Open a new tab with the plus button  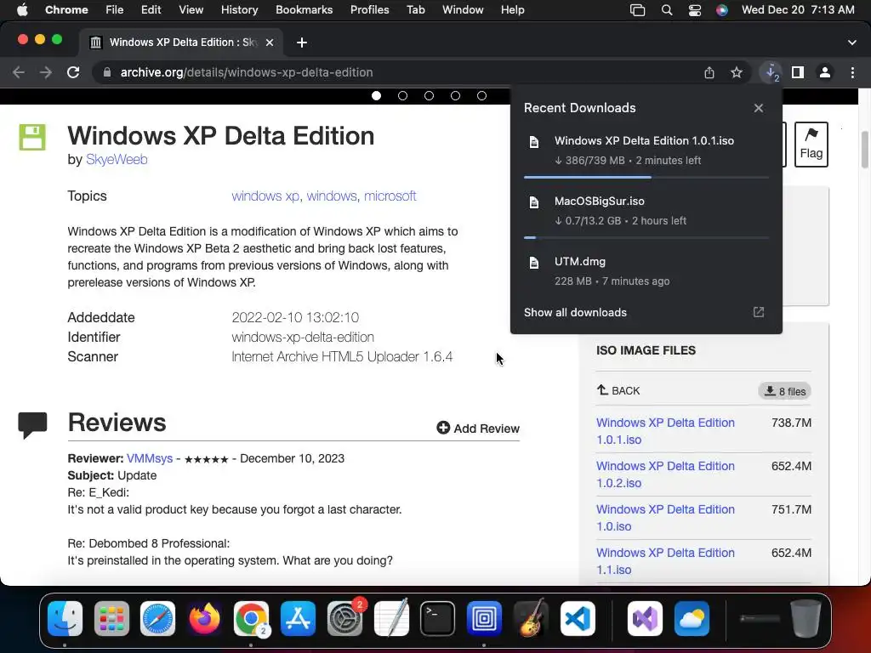point(302,43)
